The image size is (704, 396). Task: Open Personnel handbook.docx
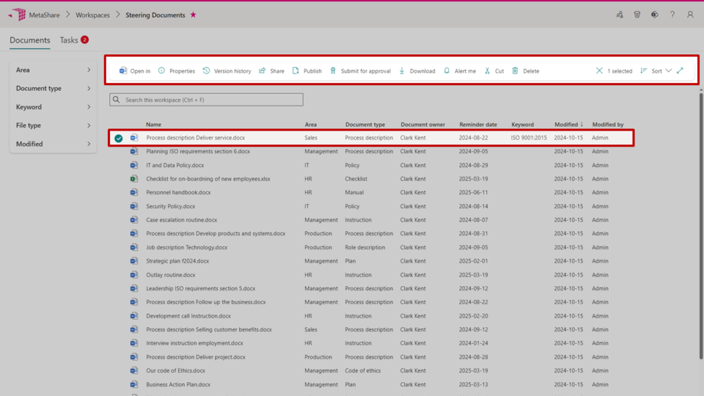178,192
